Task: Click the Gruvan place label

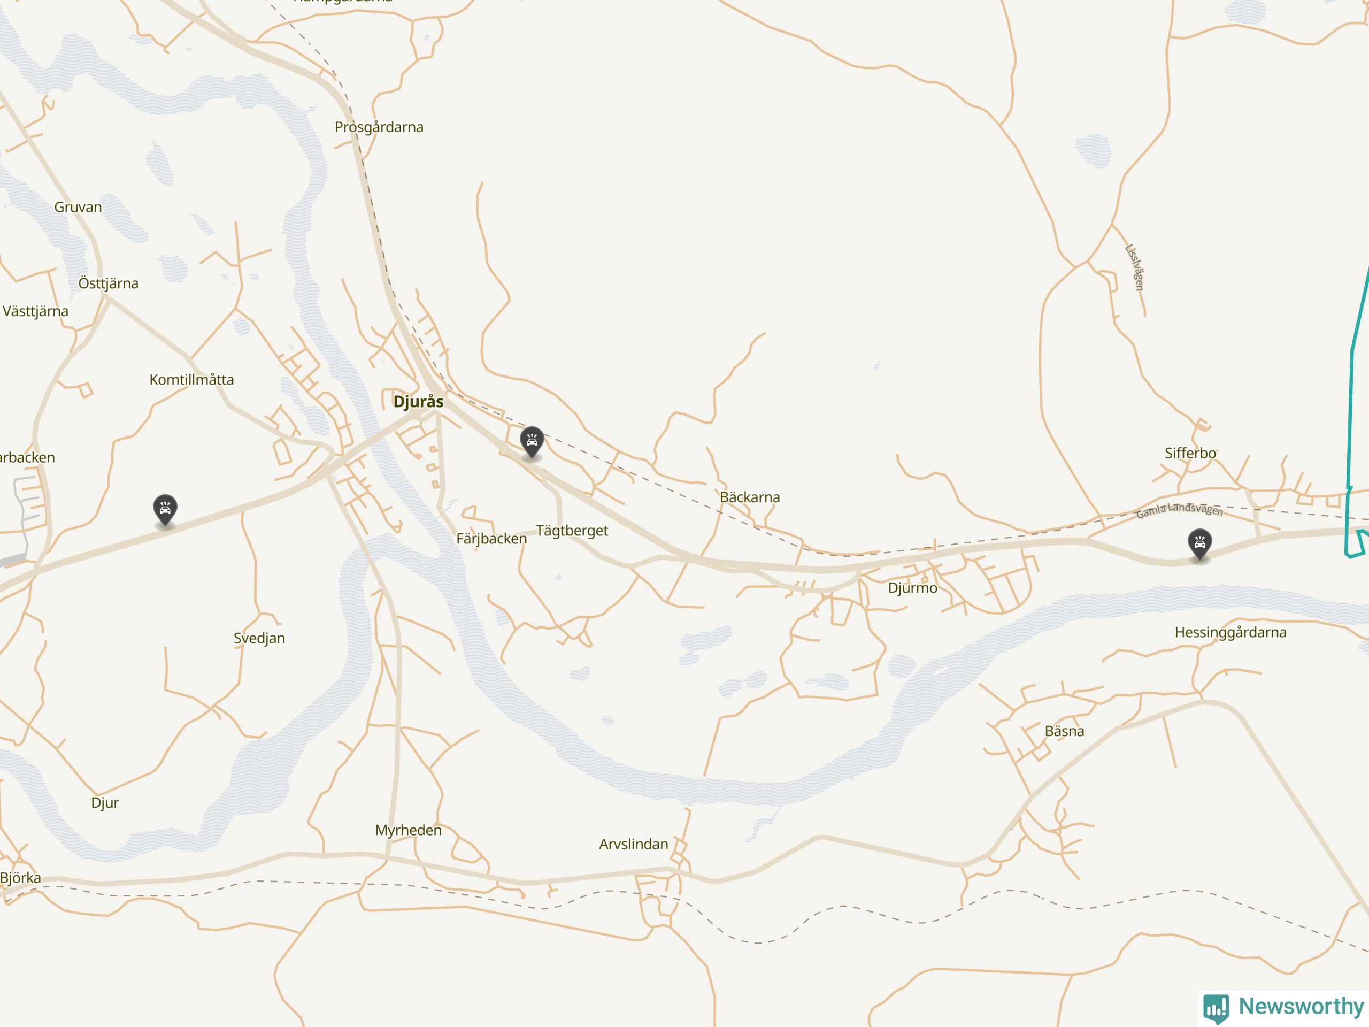Action: click(x=78, y=208)
